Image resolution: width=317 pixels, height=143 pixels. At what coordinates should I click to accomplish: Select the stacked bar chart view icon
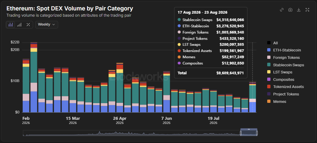[10, 25]
